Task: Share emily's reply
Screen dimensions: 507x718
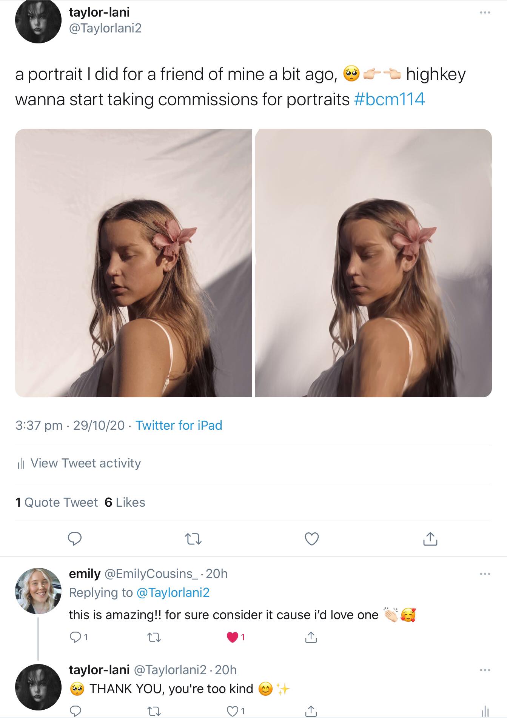Action: coord(311,637)
